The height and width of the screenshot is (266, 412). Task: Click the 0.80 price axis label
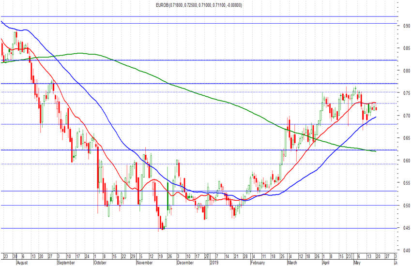(x=407, y=71)
